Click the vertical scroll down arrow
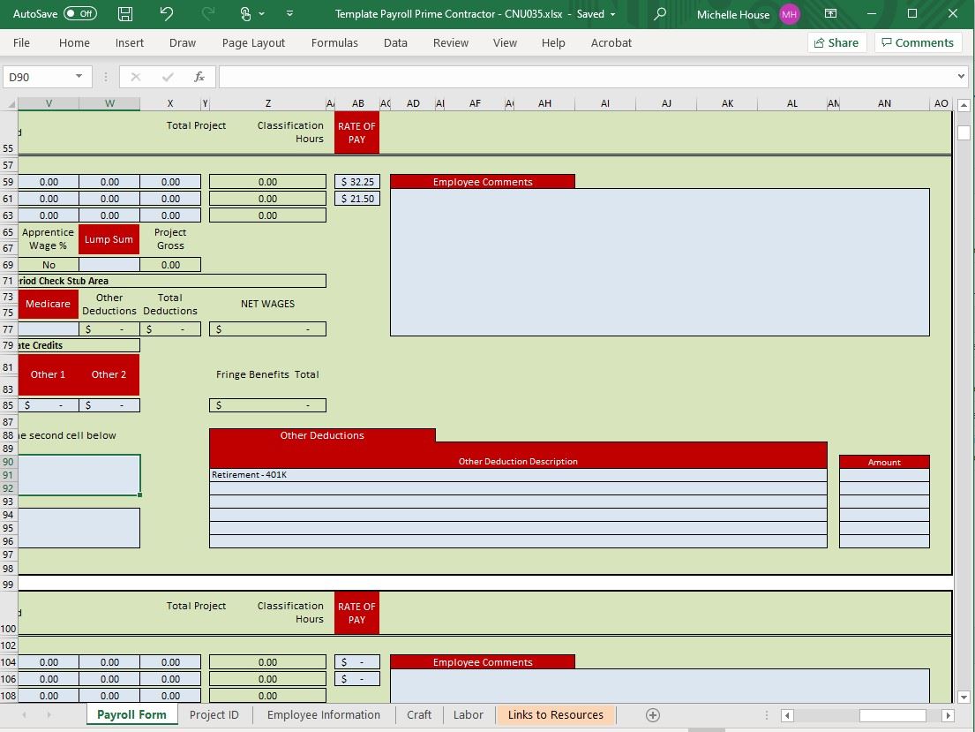Viewport: 975px width, 732px height. (x=964, y=698)
